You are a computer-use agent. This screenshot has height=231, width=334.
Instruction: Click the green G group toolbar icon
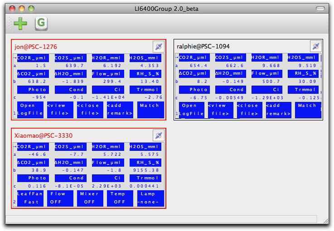coord(41,23)
